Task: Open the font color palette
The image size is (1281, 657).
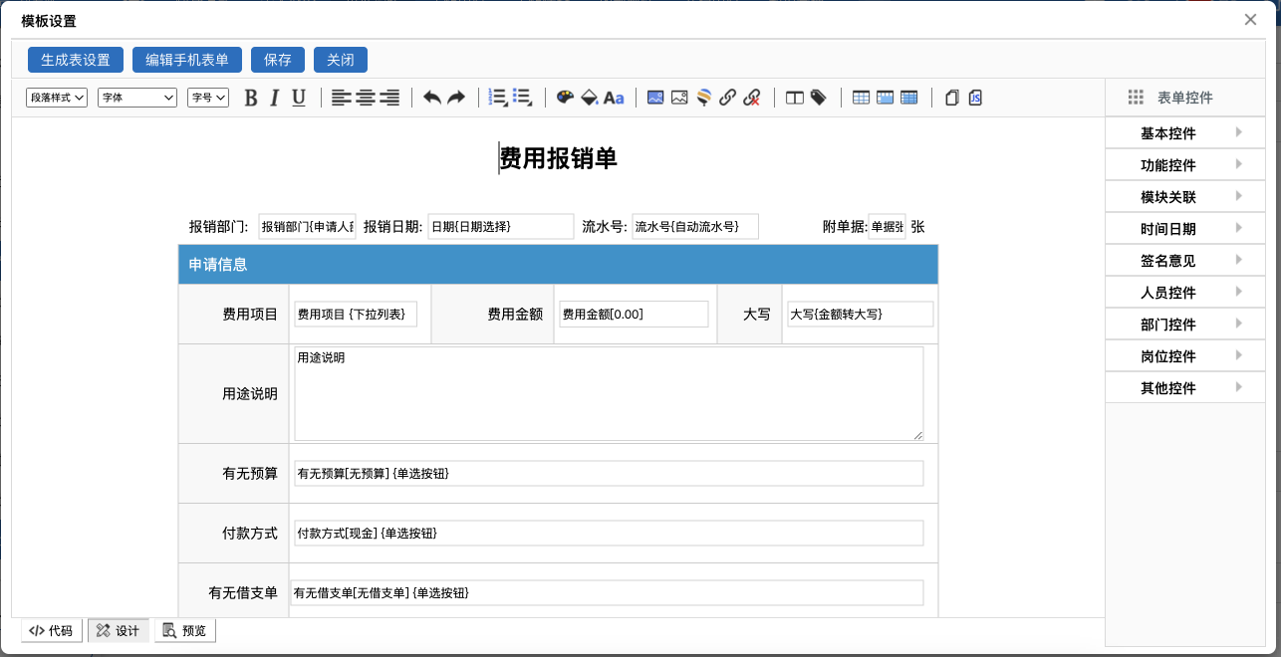Action: point(565,98)
